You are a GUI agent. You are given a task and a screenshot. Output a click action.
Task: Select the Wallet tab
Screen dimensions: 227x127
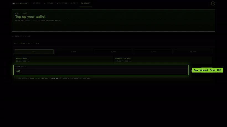pyautogui.click(x=86, y=3)
